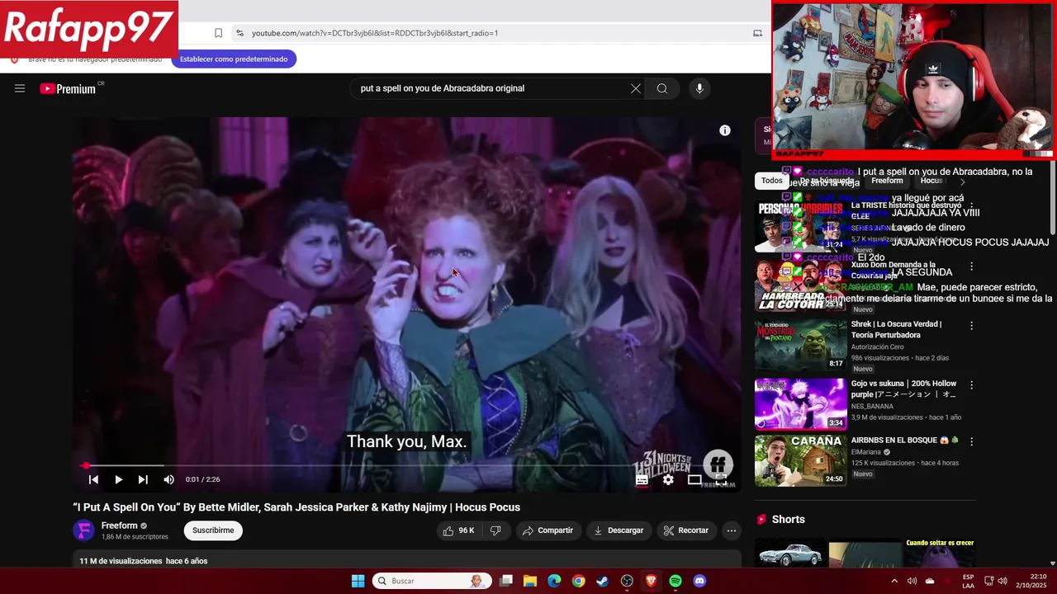This screenshot has width=1057, height=594.
Task: Select the De tu búsqueda filter chip
Action: pyautogui.click(x=827, y=181)
